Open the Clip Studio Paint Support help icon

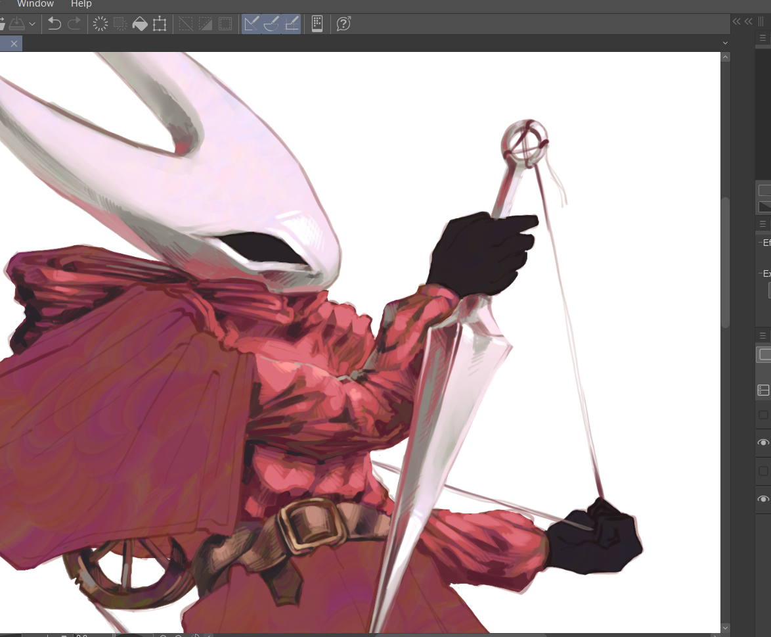point(343,24)
